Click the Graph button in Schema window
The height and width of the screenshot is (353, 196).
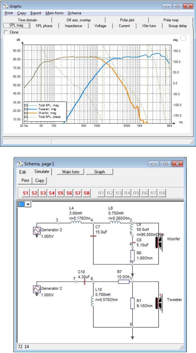pos(100,172)
